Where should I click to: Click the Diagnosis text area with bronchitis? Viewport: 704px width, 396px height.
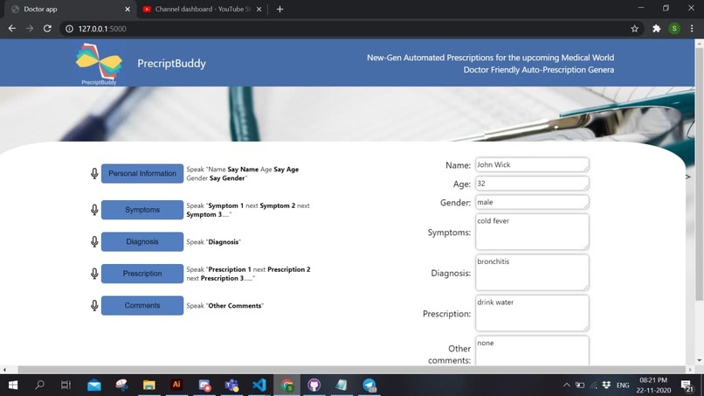[x=532, y=273]
